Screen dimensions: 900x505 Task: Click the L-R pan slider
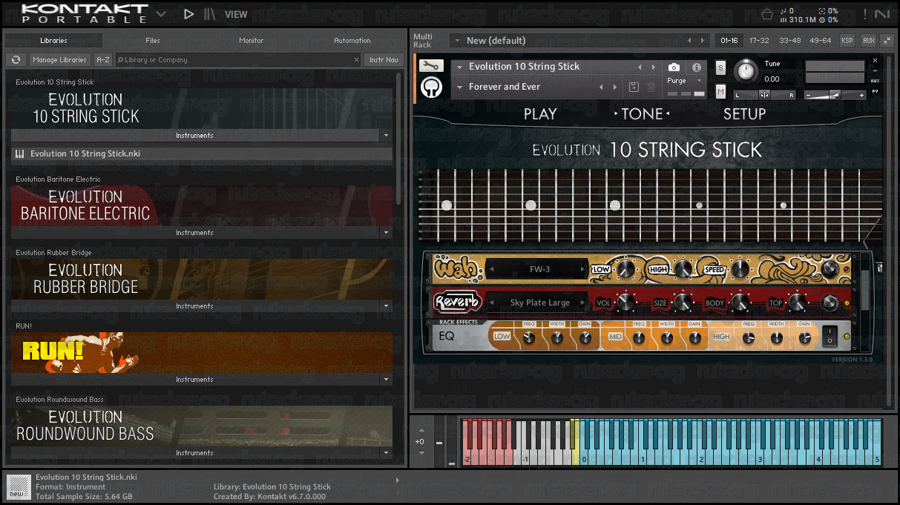click(764, 95)
